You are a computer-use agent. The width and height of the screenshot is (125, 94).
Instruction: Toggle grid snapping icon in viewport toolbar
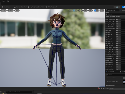84,10
